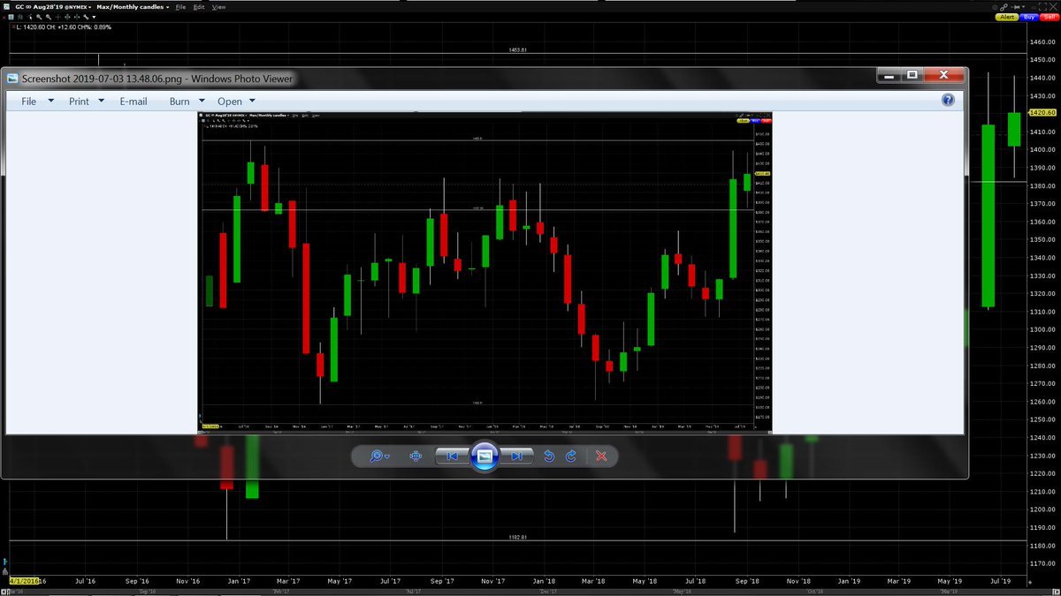Click the fullscreen icon of chart window
Screen dimensions: 1061x596
[x=1042, y=6]
